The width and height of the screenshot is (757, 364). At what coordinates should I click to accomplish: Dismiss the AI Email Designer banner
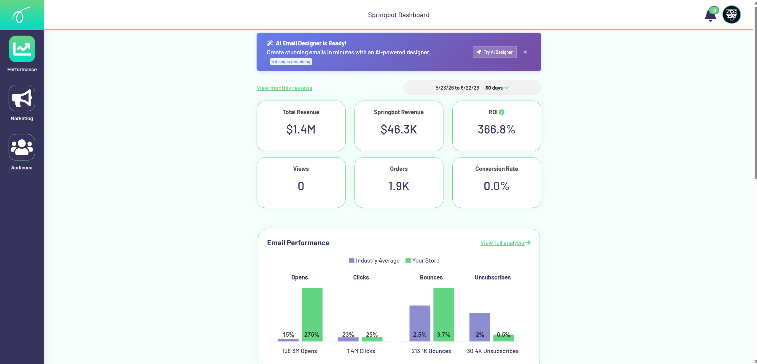tap(525, 52)
